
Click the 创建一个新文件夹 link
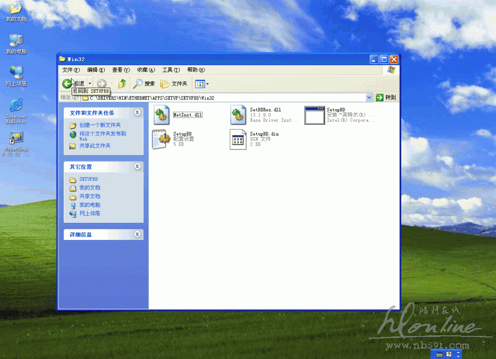point(100,125)
